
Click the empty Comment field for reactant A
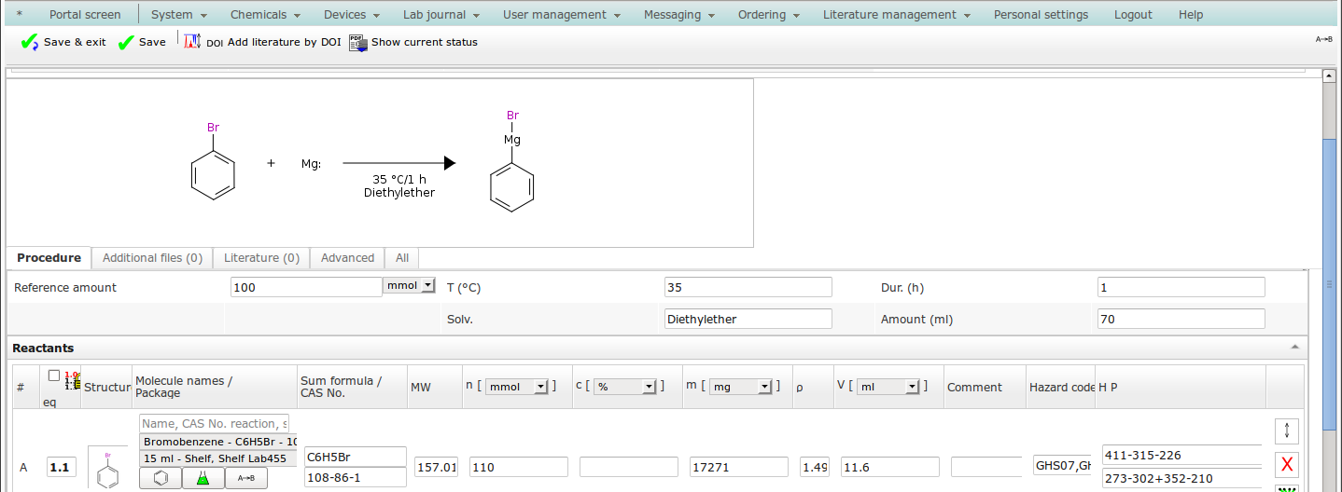986,467
